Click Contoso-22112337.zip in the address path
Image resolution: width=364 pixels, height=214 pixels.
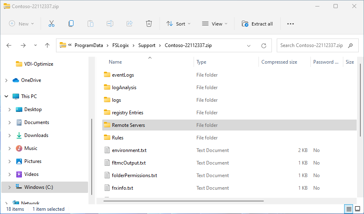pos(188,45)
